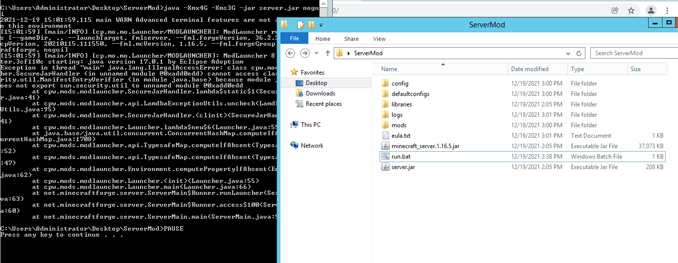Click the browser bookmark star icon
This screenshot has height=263, width=678.
coord(631,10)
